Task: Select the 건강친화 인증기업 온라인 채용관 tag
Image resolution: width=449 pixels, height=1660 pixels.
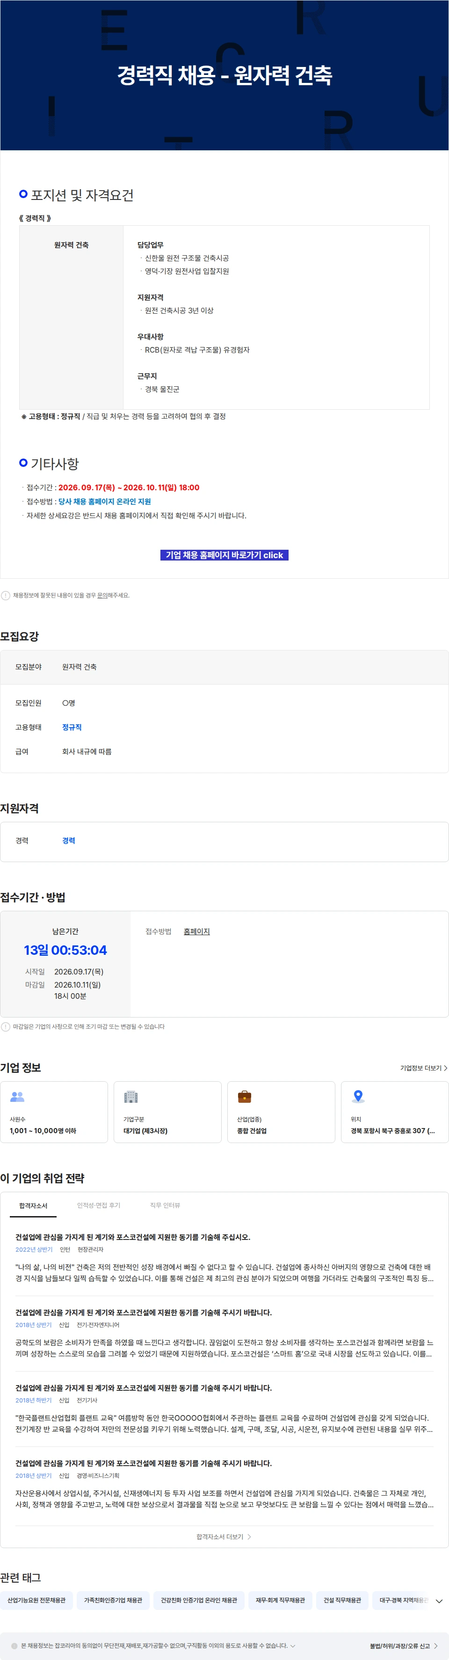Action: [x=199, y=1600]
